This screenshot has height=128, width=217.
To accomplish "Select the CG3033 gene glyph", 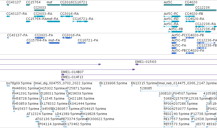I will tap(39, 10).
